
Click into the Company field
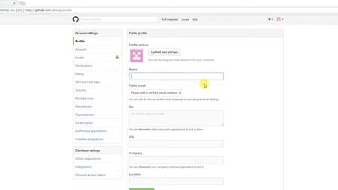[x=176, y=160]
